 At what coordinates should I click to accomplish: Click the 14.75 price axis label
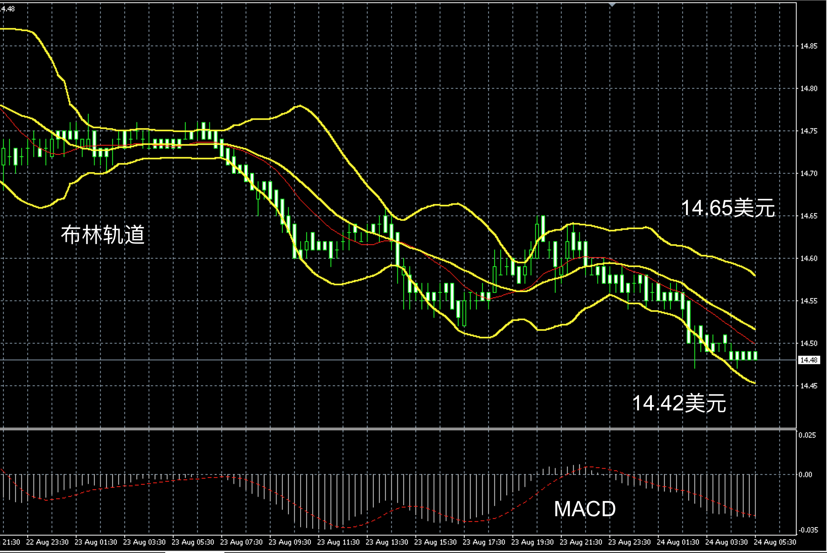point(808,131)
